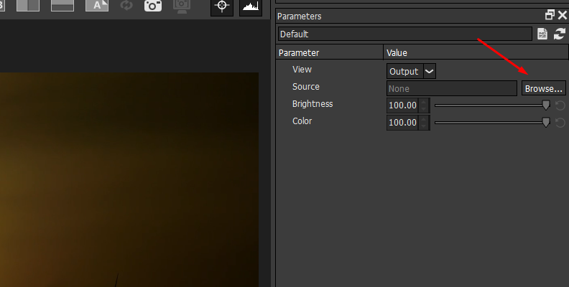This screenshot has height=287, width=569.
Task: Open the preset dropdown showing Default
Action: coord(405,34)
